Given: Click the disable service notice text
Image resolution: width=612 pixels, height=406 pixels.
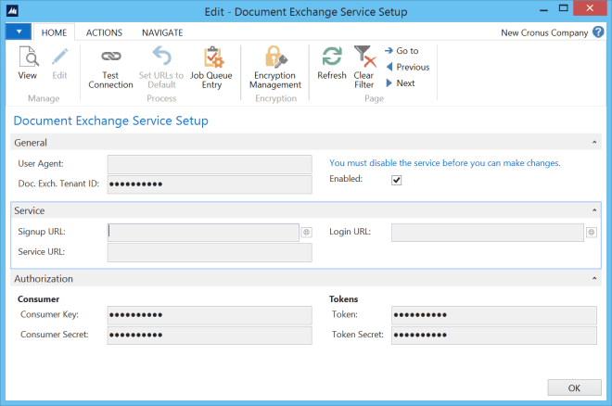Looking at the screenshot, I should [x=444, y=163].
